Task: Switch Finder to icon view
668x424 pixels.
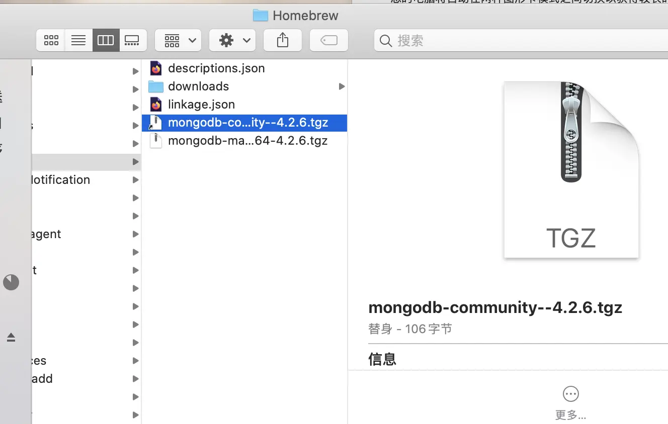Action: click(51, 40)
